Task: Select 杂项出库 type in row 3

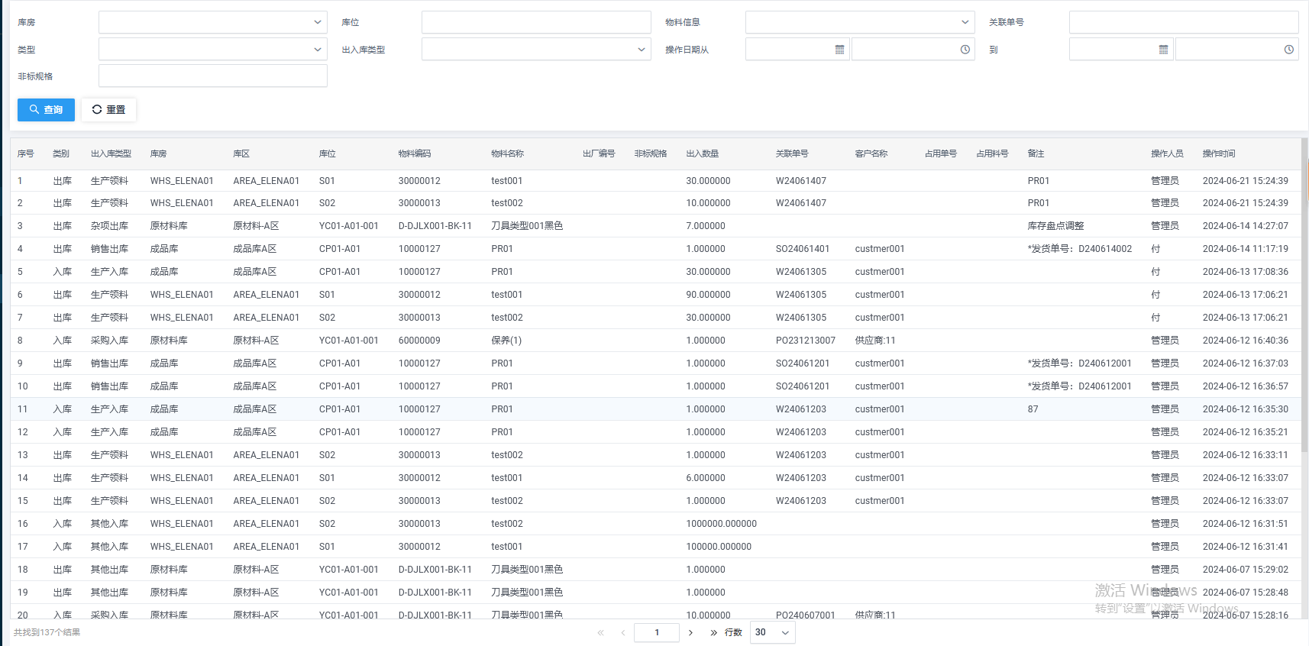Action: point(109,226)
